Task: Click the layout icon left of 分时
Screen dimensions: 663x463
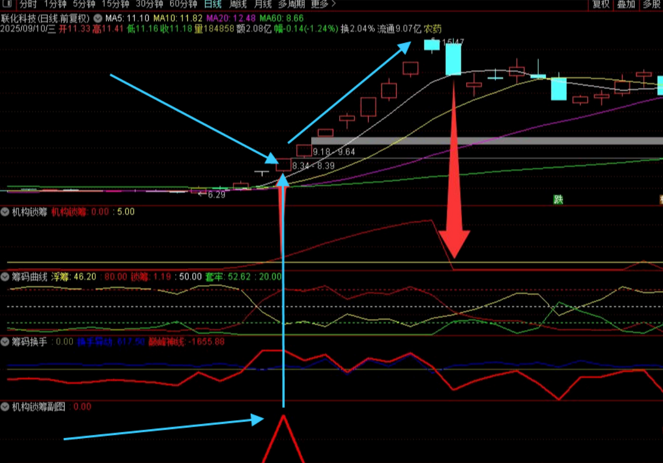Action: tap(7, 5)
